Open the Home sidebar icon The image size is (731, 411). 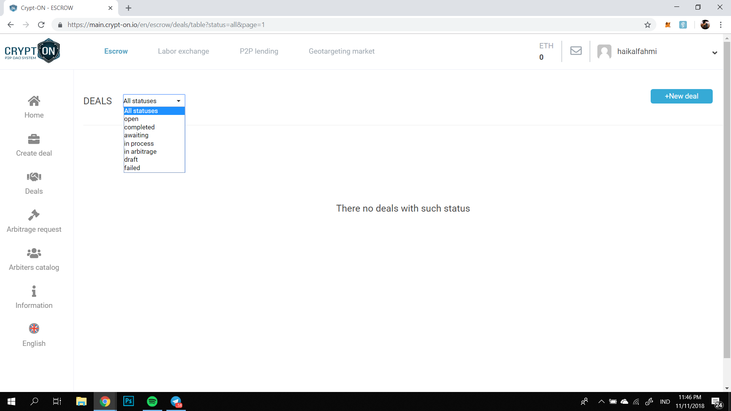[x=34, y=101]
